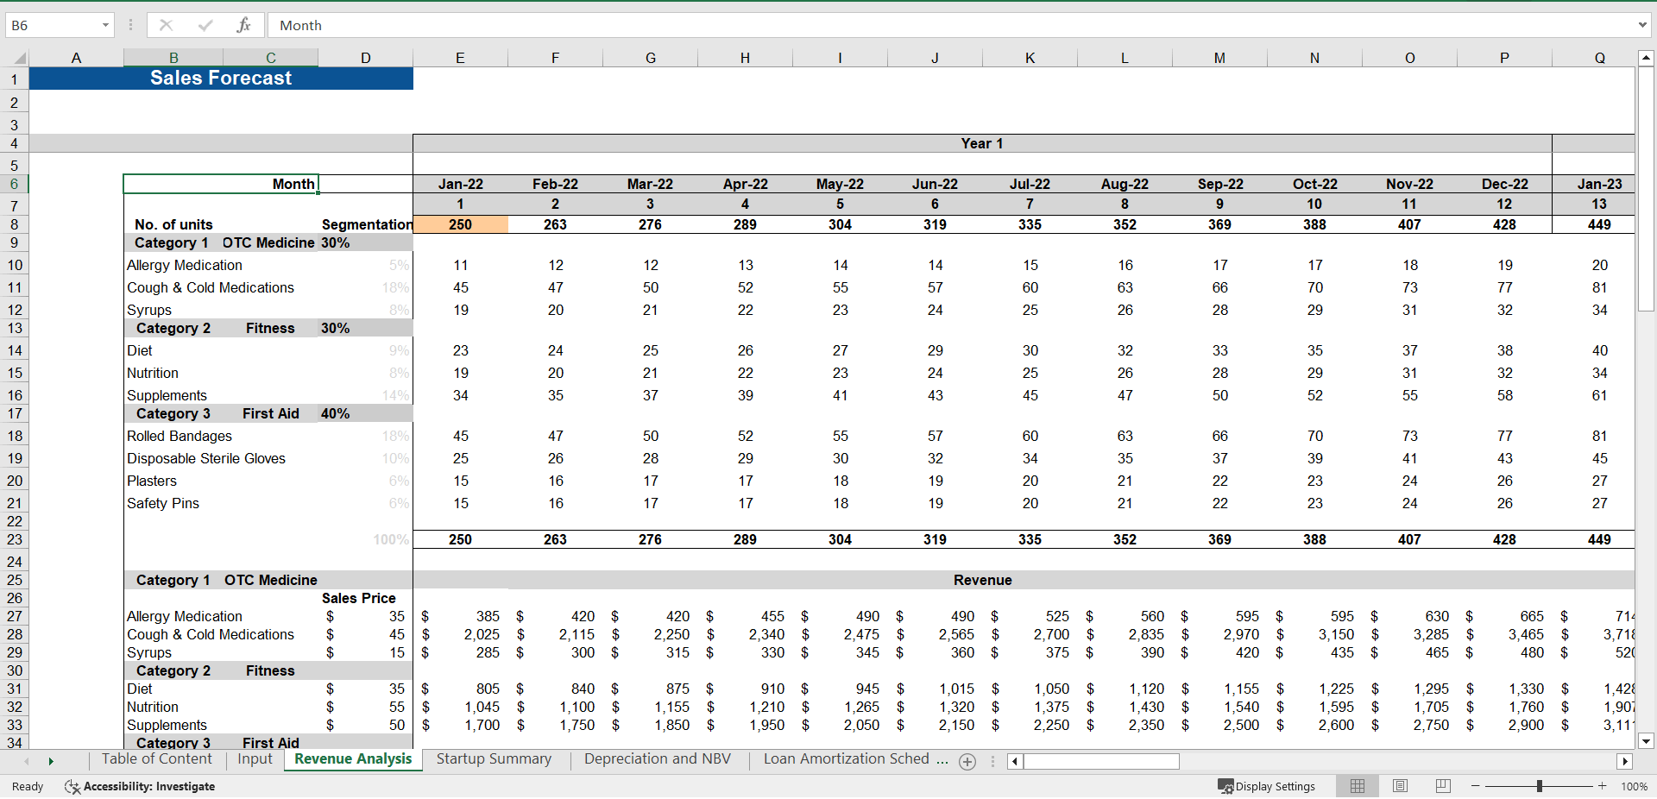Switch to the Input sheet tab
This screenshot has height=799, width=1657.
[x=255, y=759]
